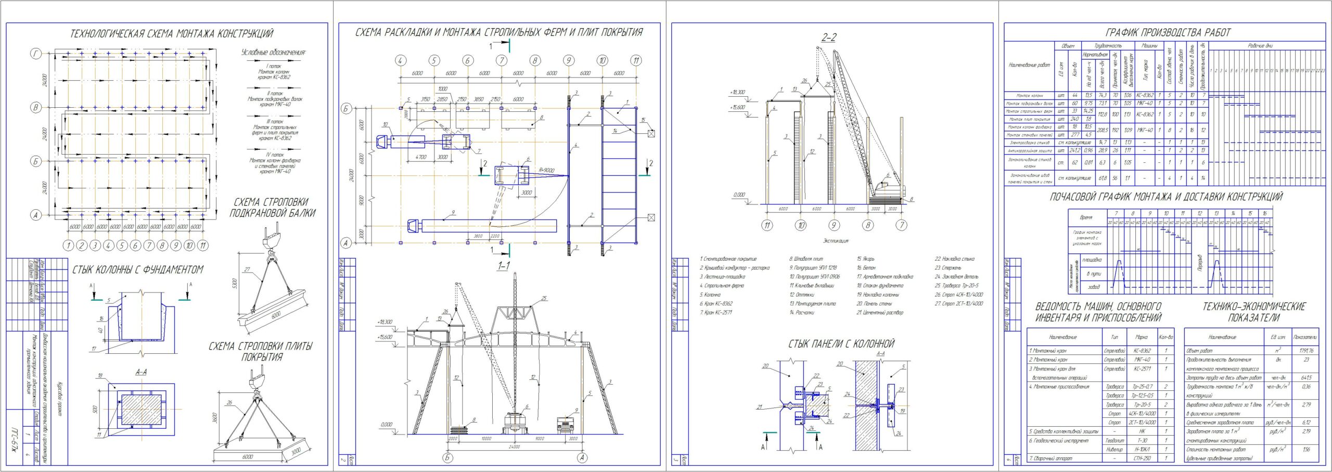
Task: Click the 'Тр-25-0,7' traverse brand cell
Action: pos(1142,387)
